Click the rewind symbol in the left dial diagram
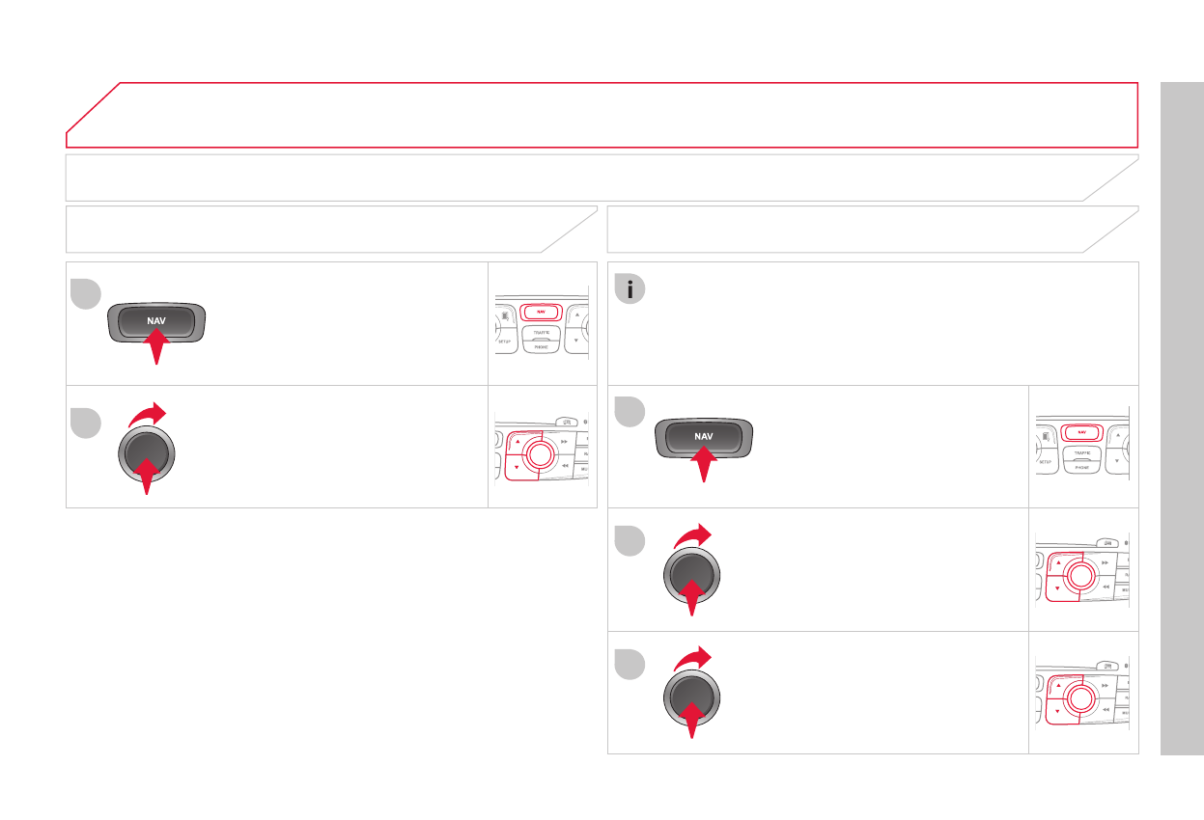The image size is (1204, 820). click(x=564, y=466)
